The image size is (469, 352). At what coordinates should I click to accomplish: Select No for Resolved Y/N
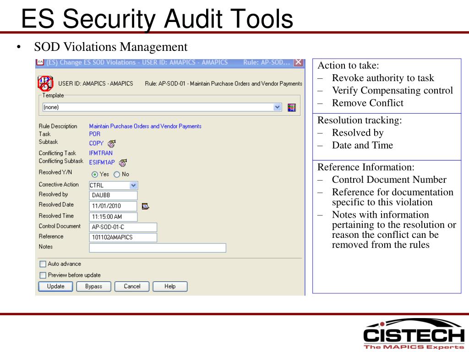(117, 174)
